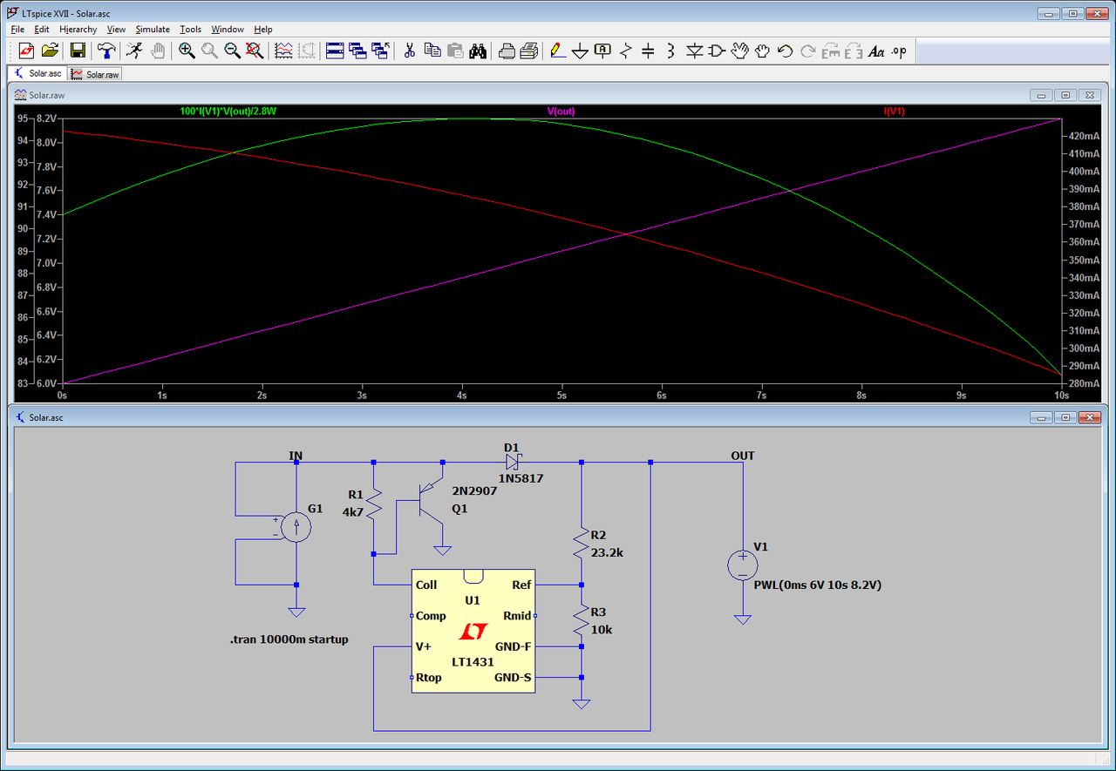Screen dimensions: 1116x771
Task: Print using the printer icon
Action: 528,51
